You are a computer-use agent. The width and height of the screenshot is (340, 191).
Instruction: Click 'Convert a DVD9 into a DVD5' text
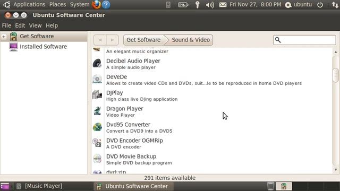pyautogui.click(x=139, y=131)
